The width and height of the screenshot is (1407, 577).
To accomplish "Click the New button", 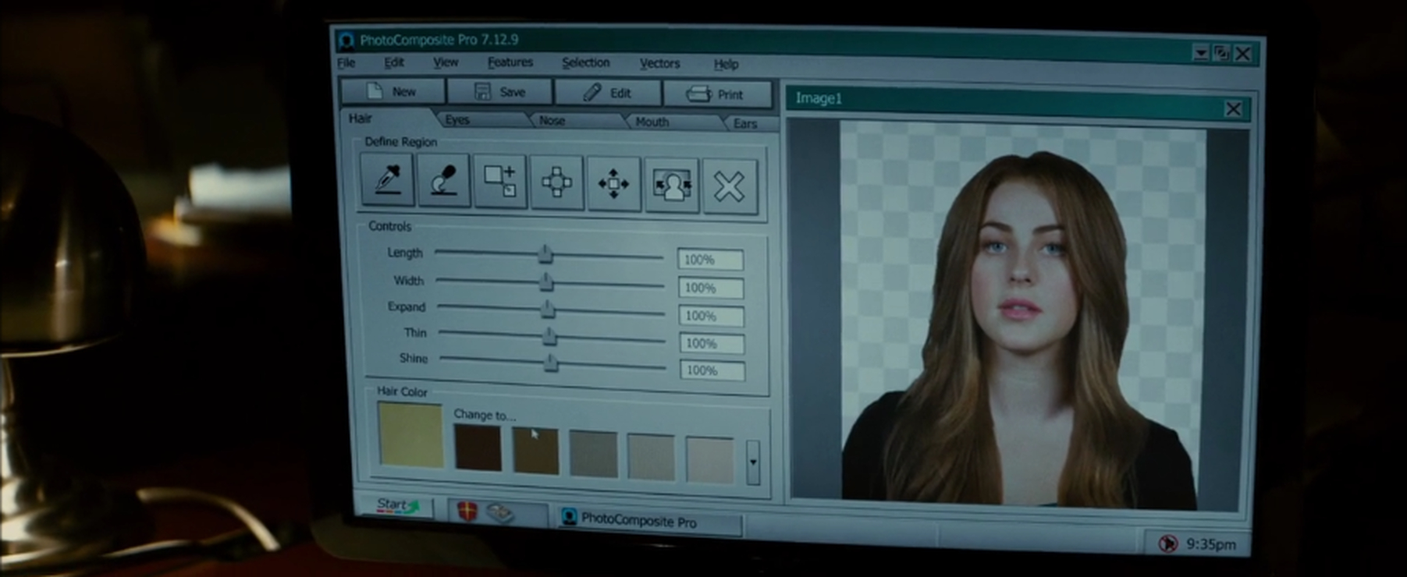I will (393, 91).
